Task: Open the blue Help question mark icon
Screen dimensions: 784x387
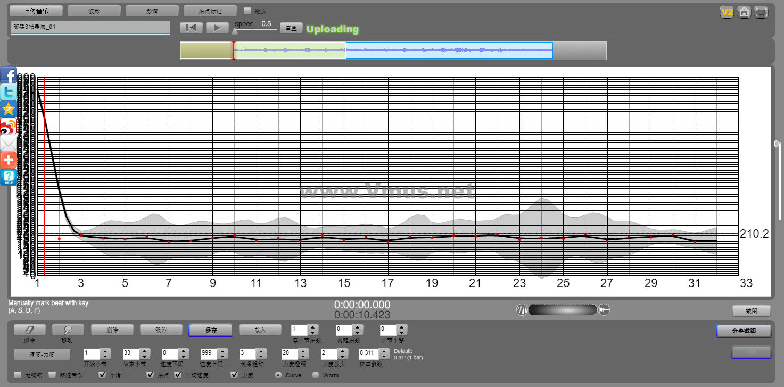Action: [9, 177]
